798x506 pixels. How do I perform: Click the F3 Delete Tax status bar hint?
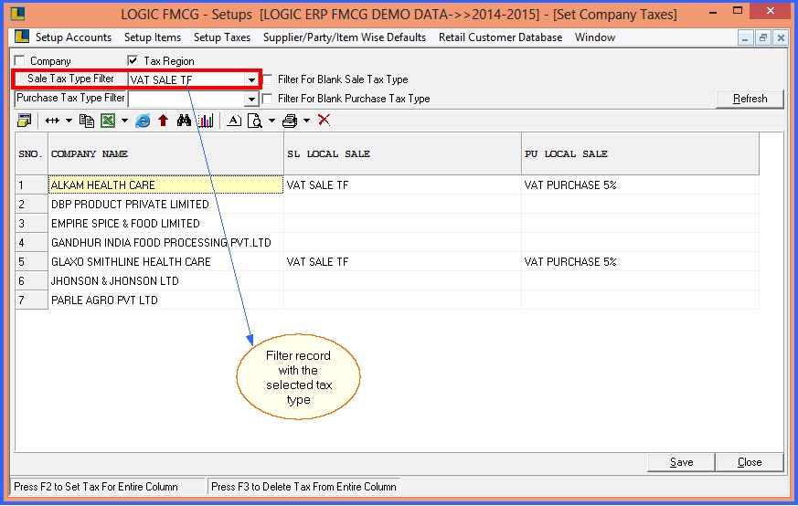(x=303, y=487)
